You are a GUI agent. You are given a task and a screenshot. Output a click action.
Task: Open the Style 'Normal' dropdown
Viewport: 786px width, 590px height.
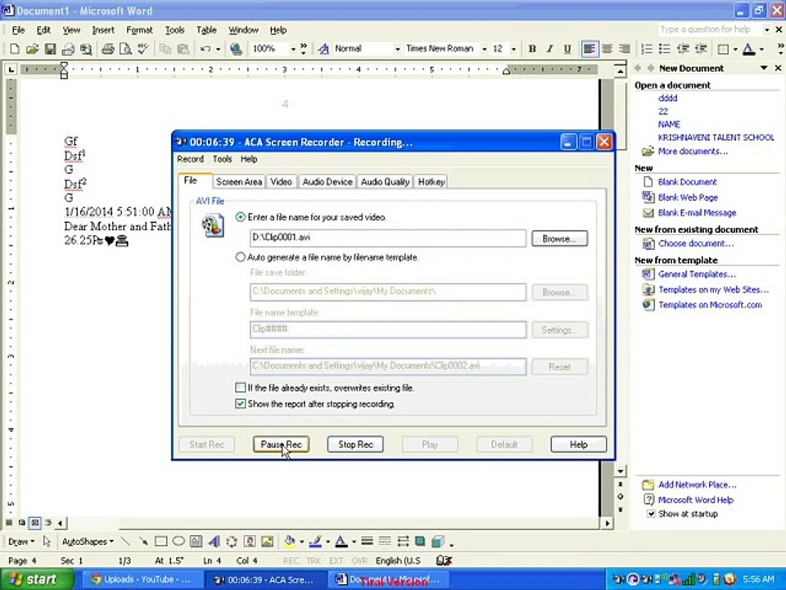[x=398, y=48]
